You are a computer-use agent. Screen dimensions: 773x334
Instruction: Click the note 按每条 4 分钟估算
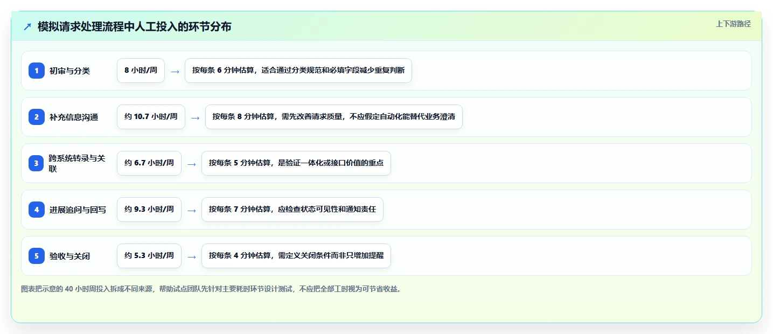[296, 256]
